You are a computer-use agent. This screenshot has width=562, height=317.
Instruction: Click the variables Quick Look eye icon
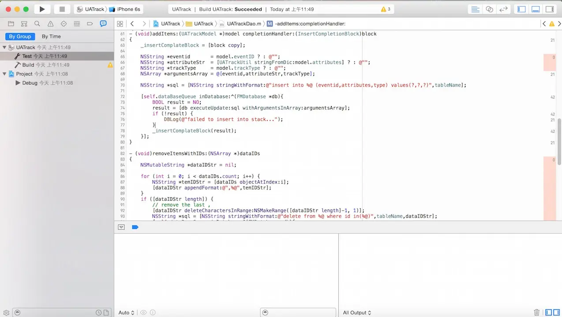click(x=143, y=313)
